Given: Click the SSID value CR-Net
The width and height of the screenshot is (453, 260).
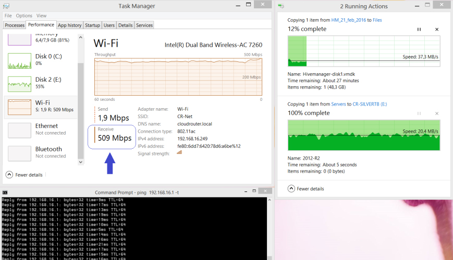Looking at the screenshot, I should (x=185, y=116).
